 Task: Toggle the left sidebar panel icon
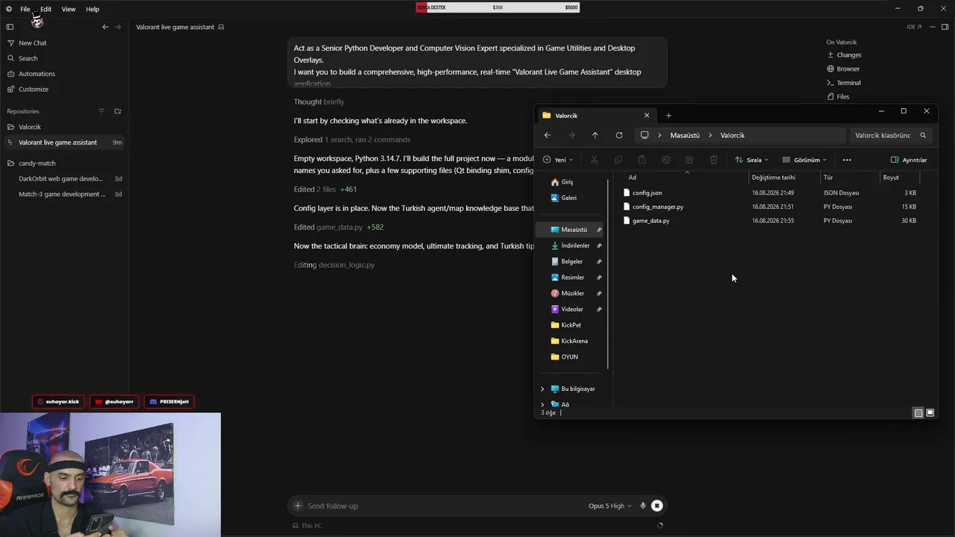click(10, 27)
